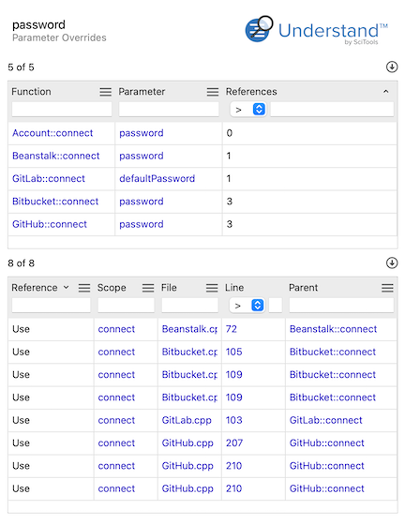The height and width of the screenshot is (525, 405).
Task: Open Reference column hamburger menu
Action: tap(84, 288)
